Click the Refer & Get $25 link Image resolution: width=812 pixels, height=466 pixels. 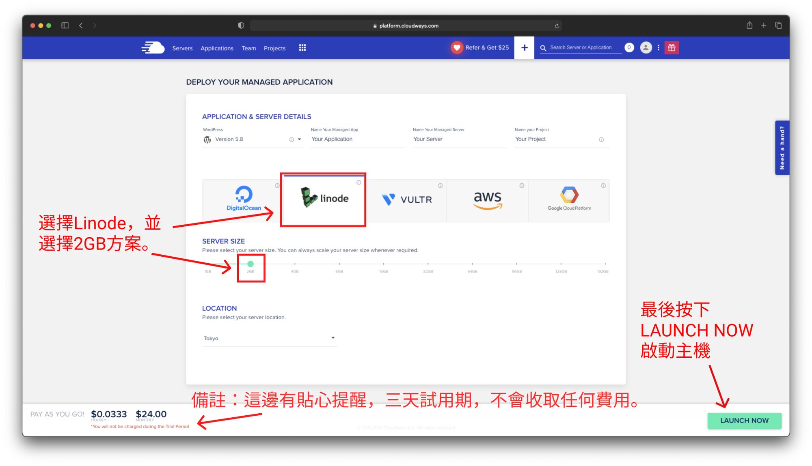click(487, 47)
